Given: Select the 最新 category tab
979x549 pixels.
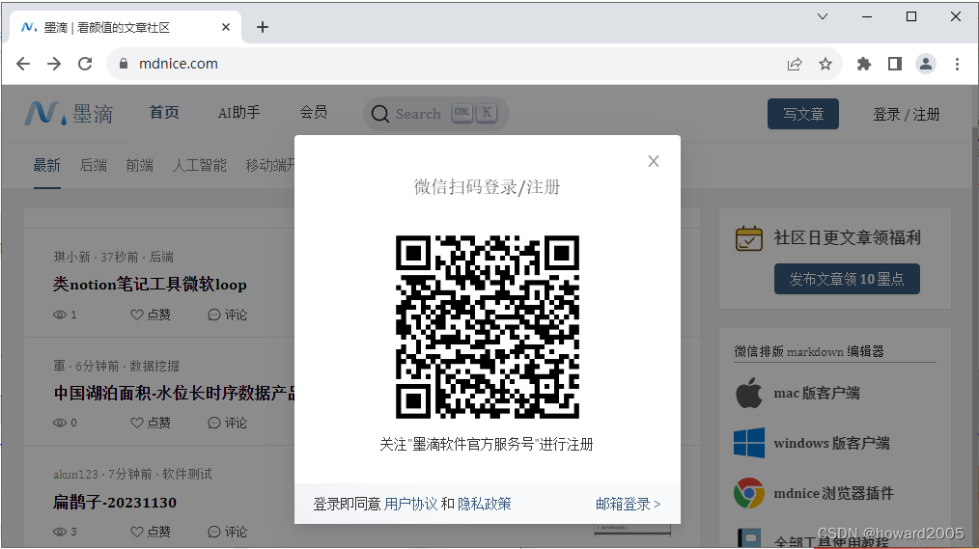Looking at the screenshot, I should pyautogui.click(x=47, y=165).
